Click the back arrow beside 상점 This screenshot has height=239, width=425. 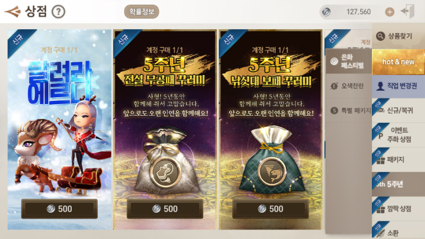coord(12,12)
